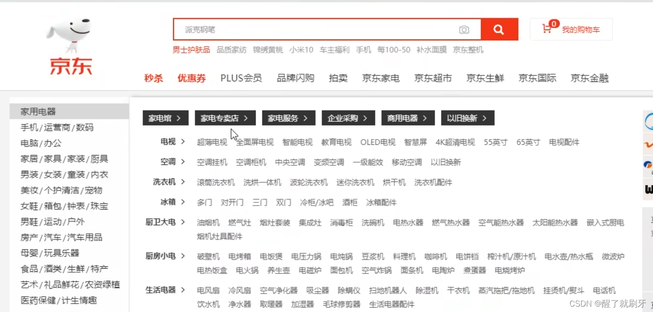Click the 太阳能热水器 link
Screen dimensions: 653x312
coord(555,223)
